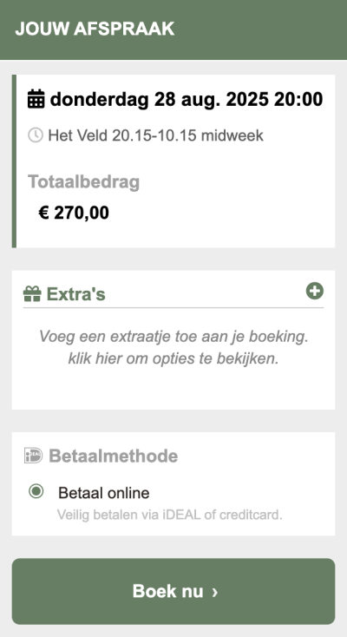Screen dimensions: 347x637
Task: Click the arrow chevron on Boek nu
Action: click(215, 593)
